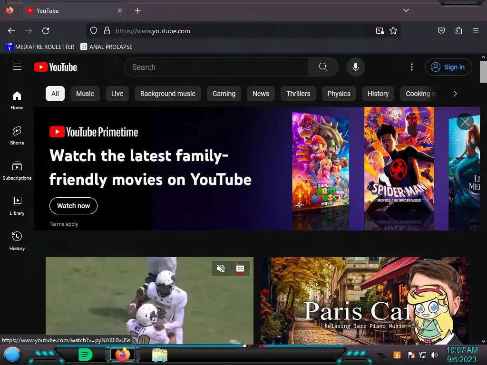487x365 pixels.
Task: Open Library in the sidebar
Action: 17,206
